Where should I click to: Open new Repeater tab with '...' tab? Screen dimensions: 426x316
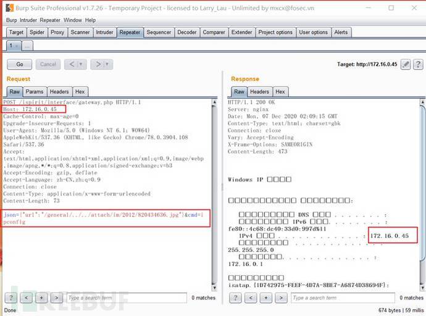pos(28,46)
